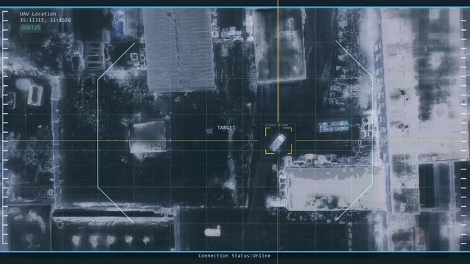Click the "Connection Status:Online" text
Image resolution: width=470 pixels, height=264 pixels.
point(234,256)
